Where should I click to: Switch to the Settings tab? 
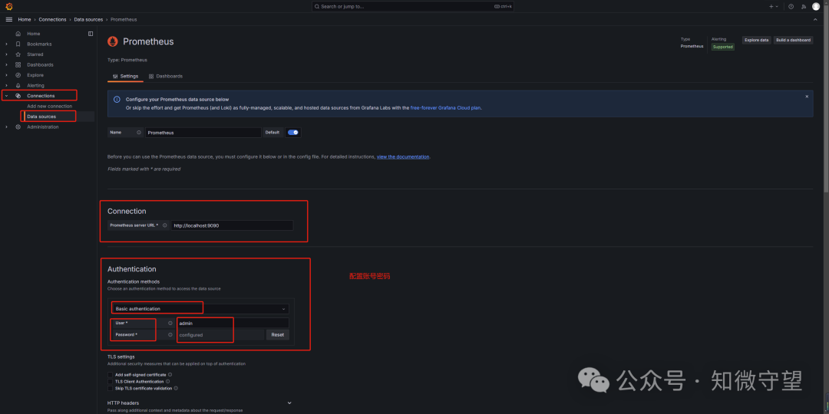click(125, 76)
